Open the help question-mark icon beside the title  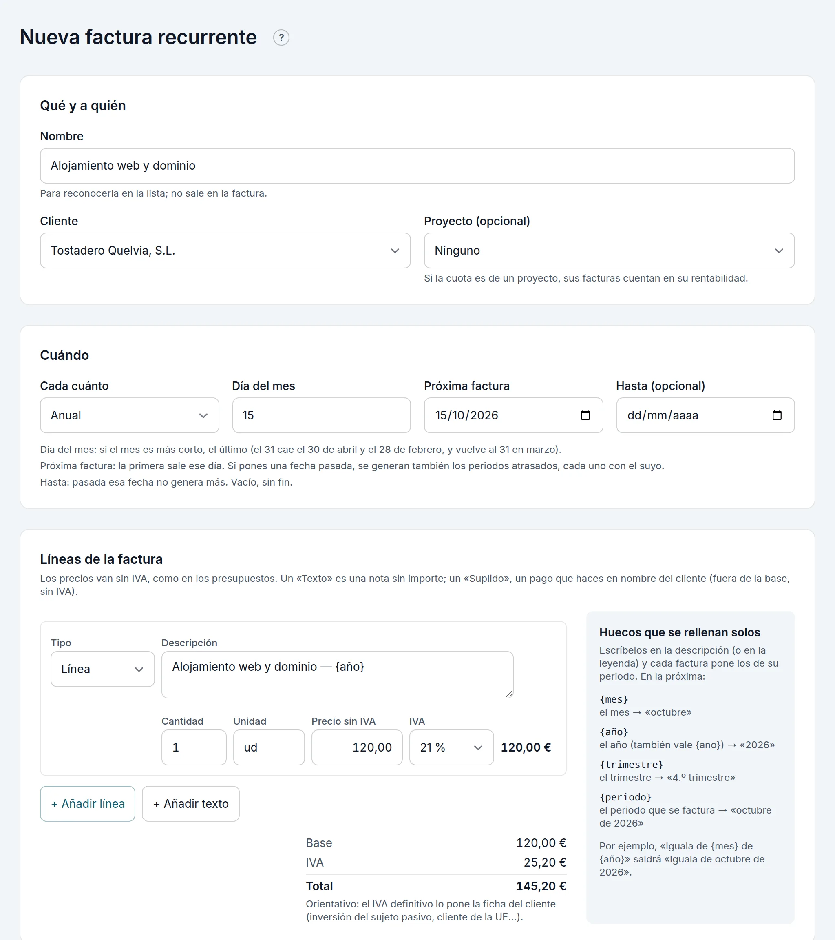[x=281, y=38]
